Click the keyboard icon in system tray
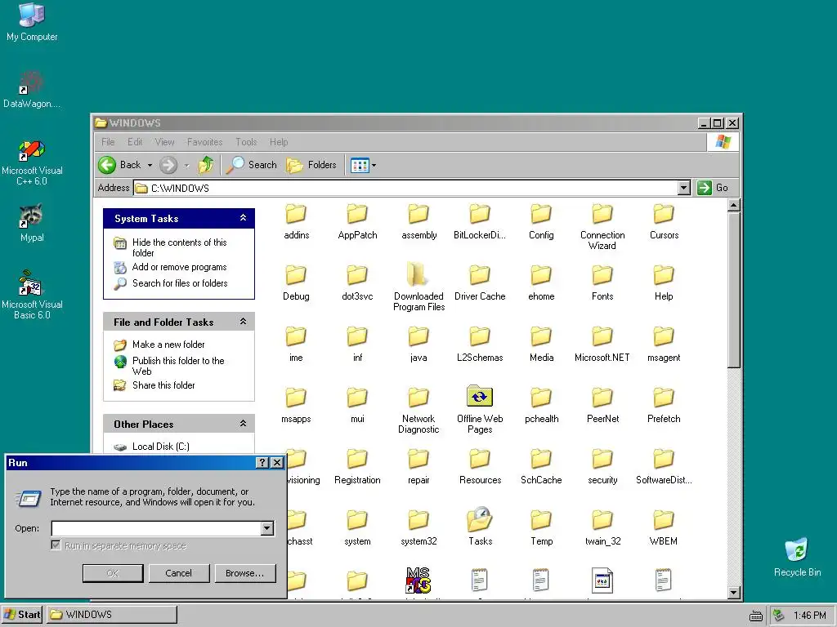This screenshot has width=837, height=627. (x=755, y=616)
